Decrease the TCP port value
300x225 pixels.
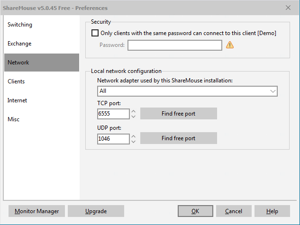133,117
